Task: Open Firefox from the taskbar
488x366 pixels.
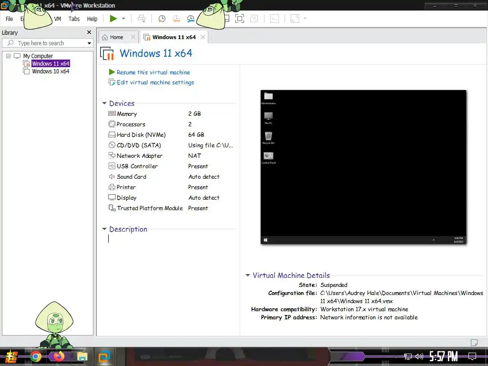Action: [x=59, y=356]
